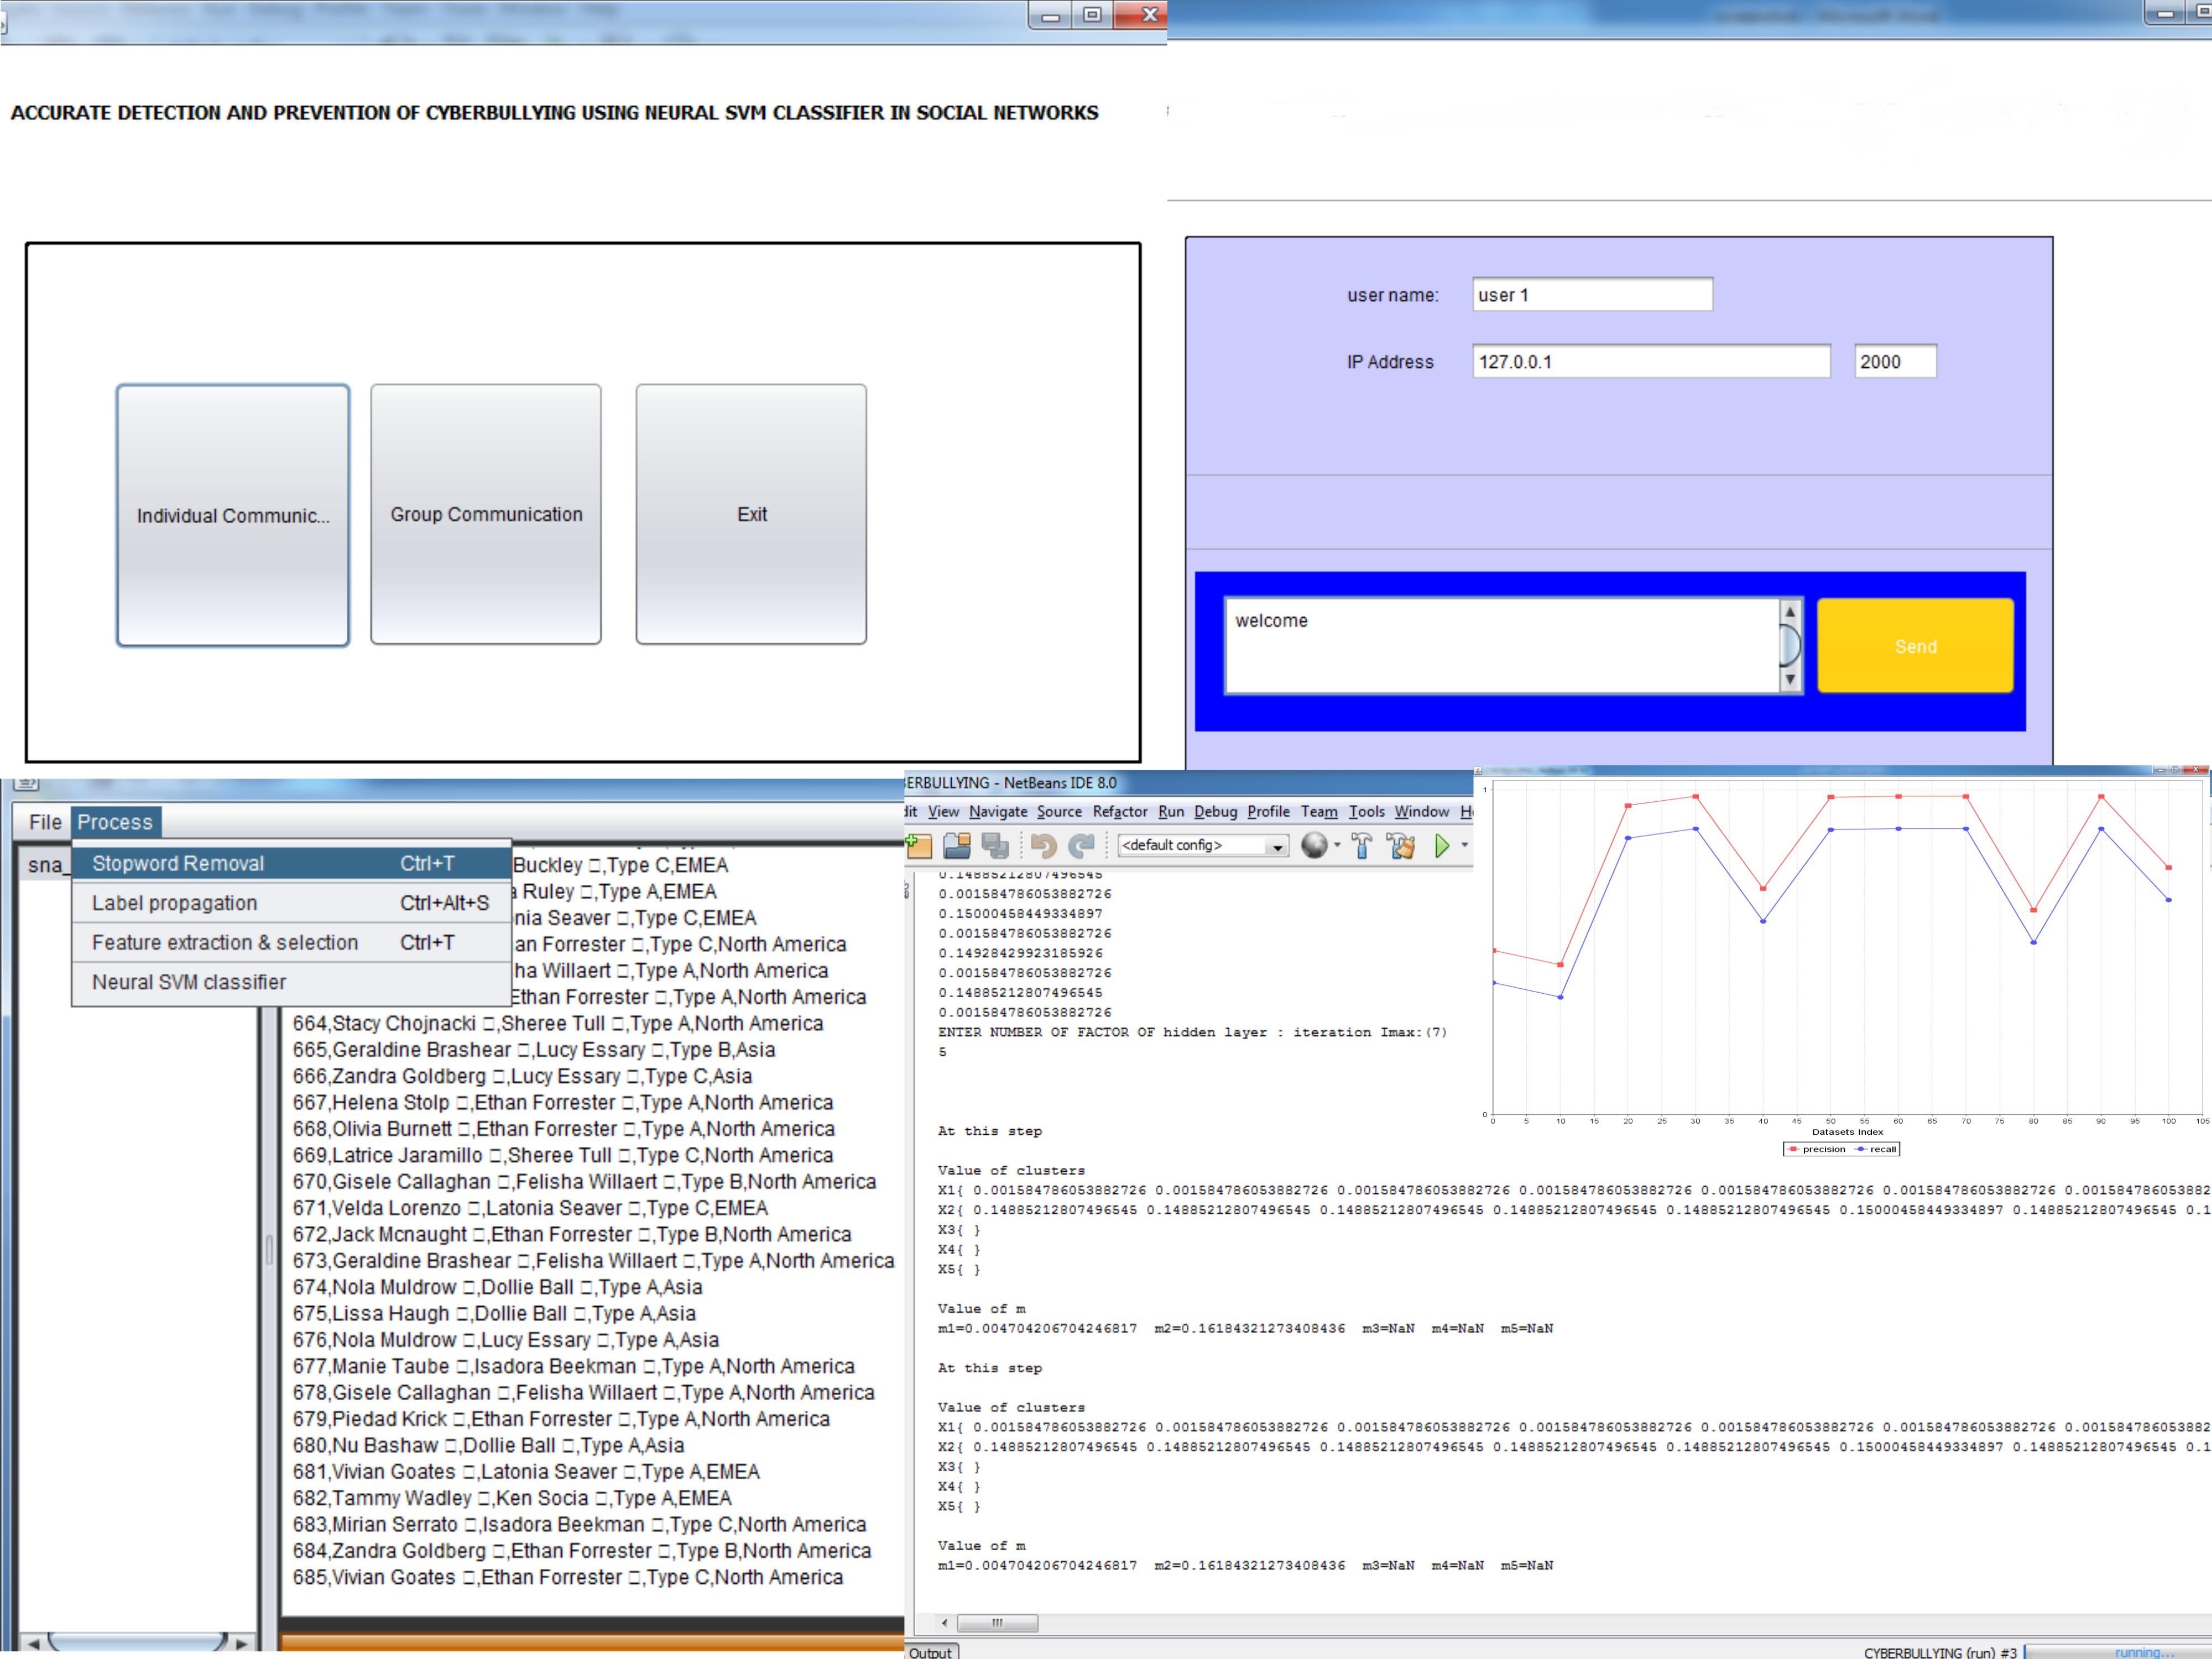This screenshot has width=2212, height=1659.
Task: Click the Build Project hammer icon
Action: [x=1362, y=846]
